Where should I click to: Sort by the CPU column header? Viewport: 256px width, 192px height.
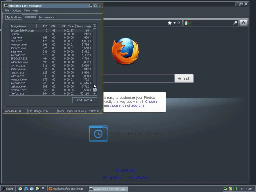[53, 26]
